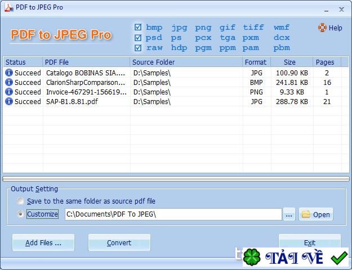Viewport: 352px width, 270px height.
Task: Click the PDF app icon in title bar
Action: 9,7
